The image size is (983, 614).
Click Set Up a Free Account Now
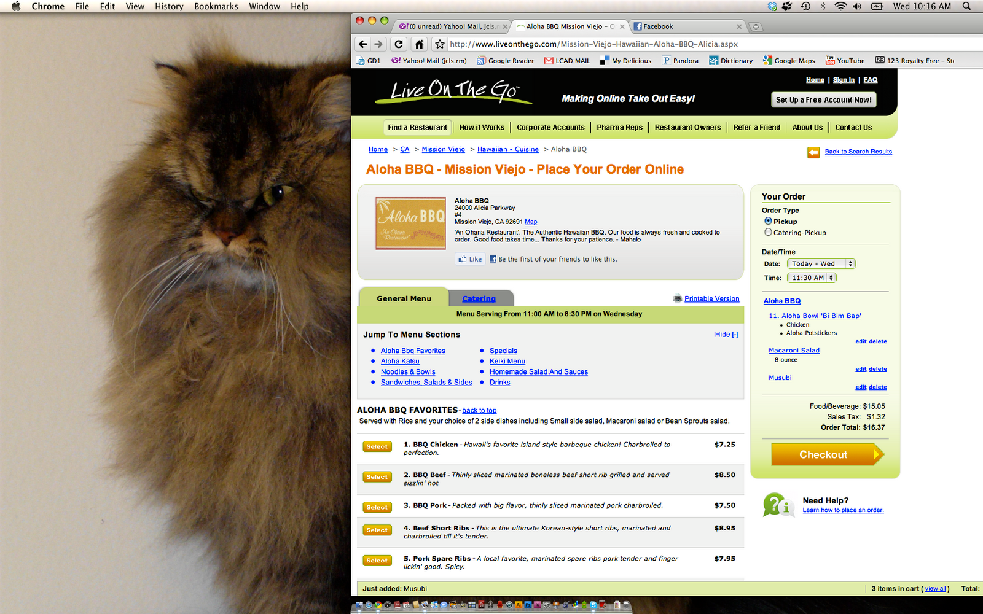tap(823, 100)
